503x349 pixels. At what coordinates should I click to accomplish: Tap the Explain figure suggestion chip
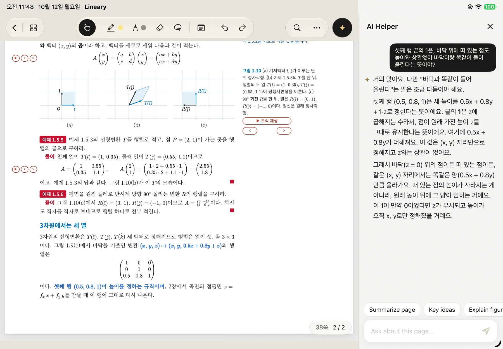click(x=484, y=310)
